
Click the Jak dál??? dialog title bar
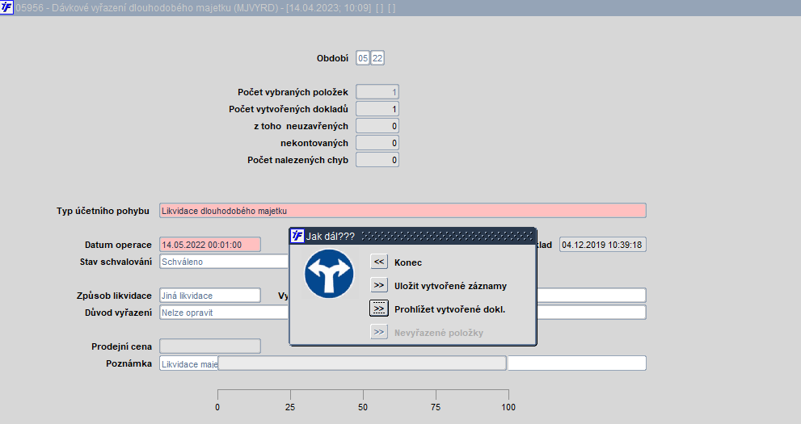coord(413,236)
